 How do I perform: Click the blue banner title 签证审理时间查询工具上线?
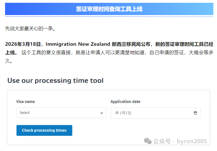tap(109, 9)
